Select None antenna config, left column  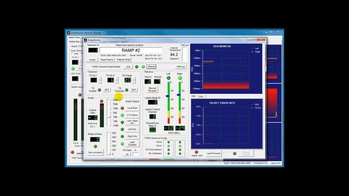point(169,142)
